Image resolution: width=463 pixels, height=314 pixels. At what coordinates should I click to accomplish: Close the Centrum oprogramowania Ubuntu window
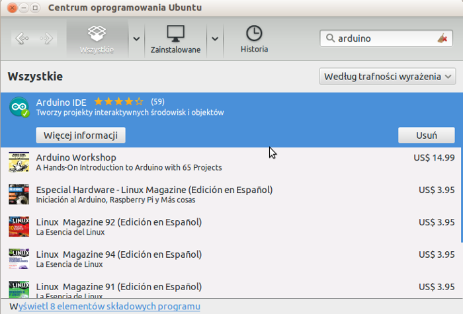click(12, 8)
